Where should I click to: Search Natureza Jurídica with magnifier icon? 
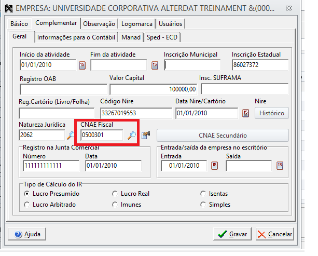(x=71, y=135)
